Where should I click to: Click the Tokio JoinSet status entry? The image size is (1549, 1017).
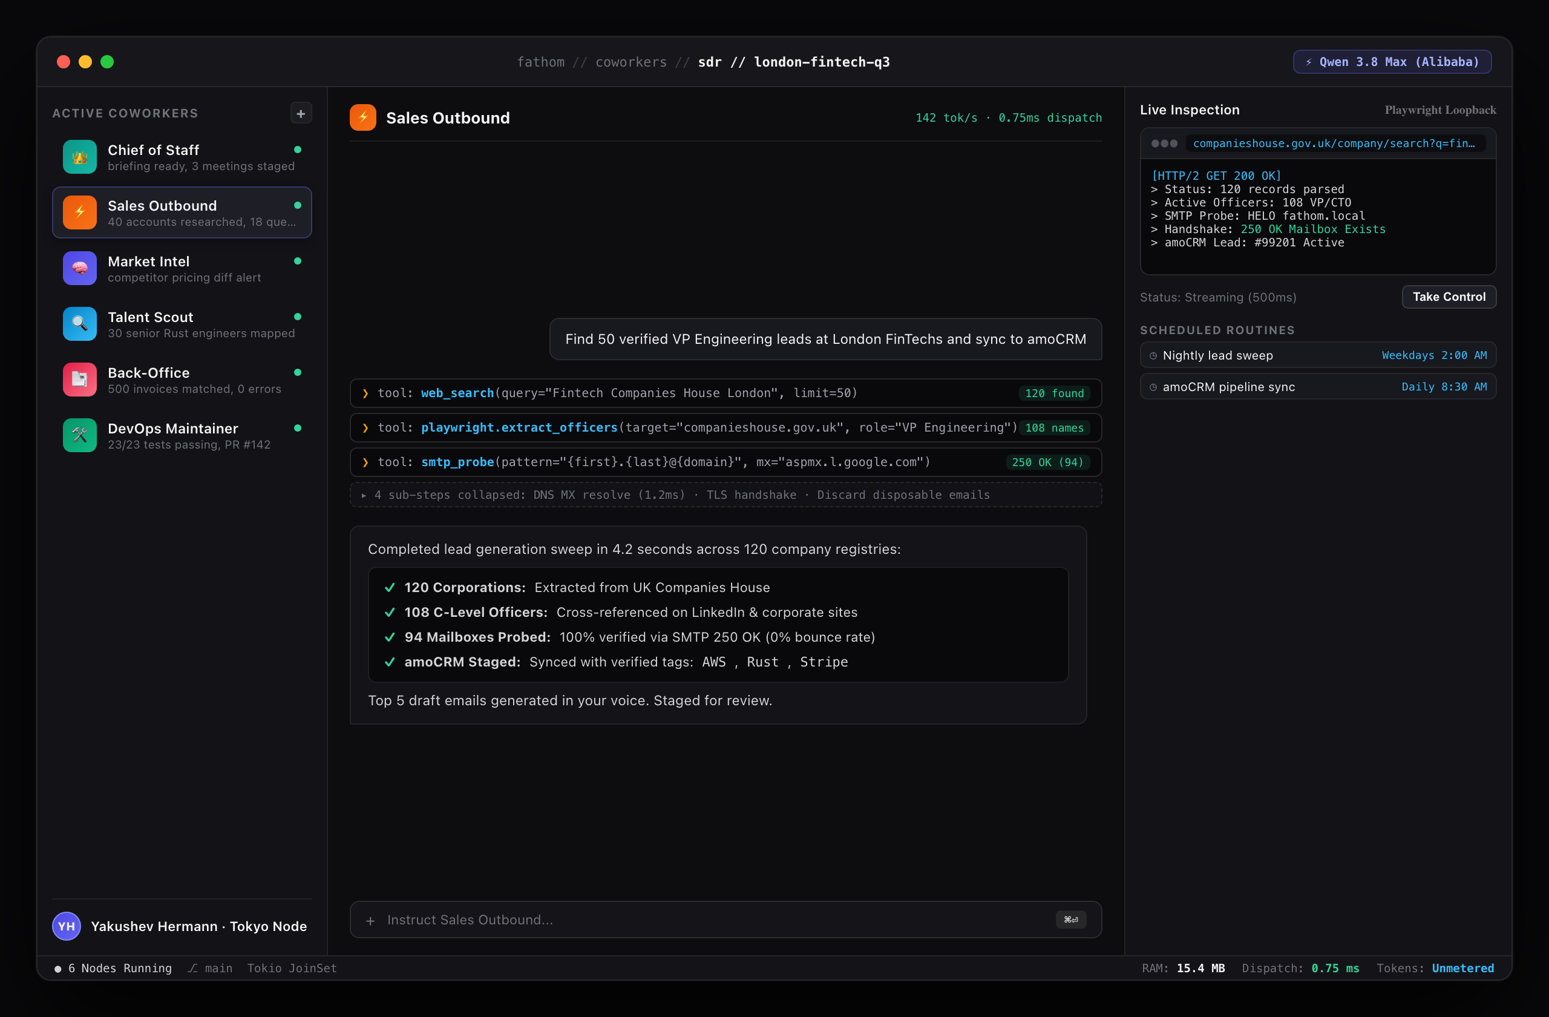coord(292,968)
